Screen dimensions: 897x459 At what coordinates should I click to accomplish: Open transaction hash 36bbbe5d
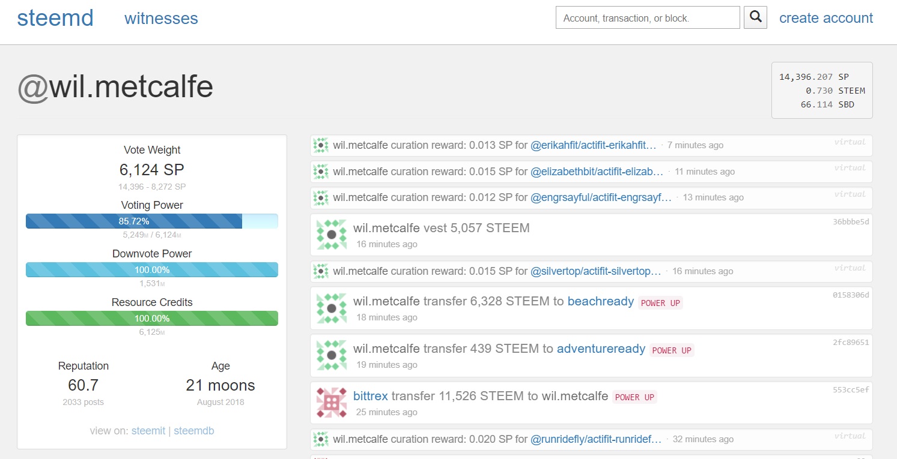(x=850, y=221)
